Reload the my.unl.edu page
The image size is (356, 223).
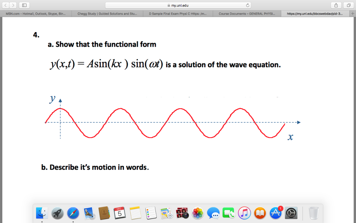[x=248, y=5]
